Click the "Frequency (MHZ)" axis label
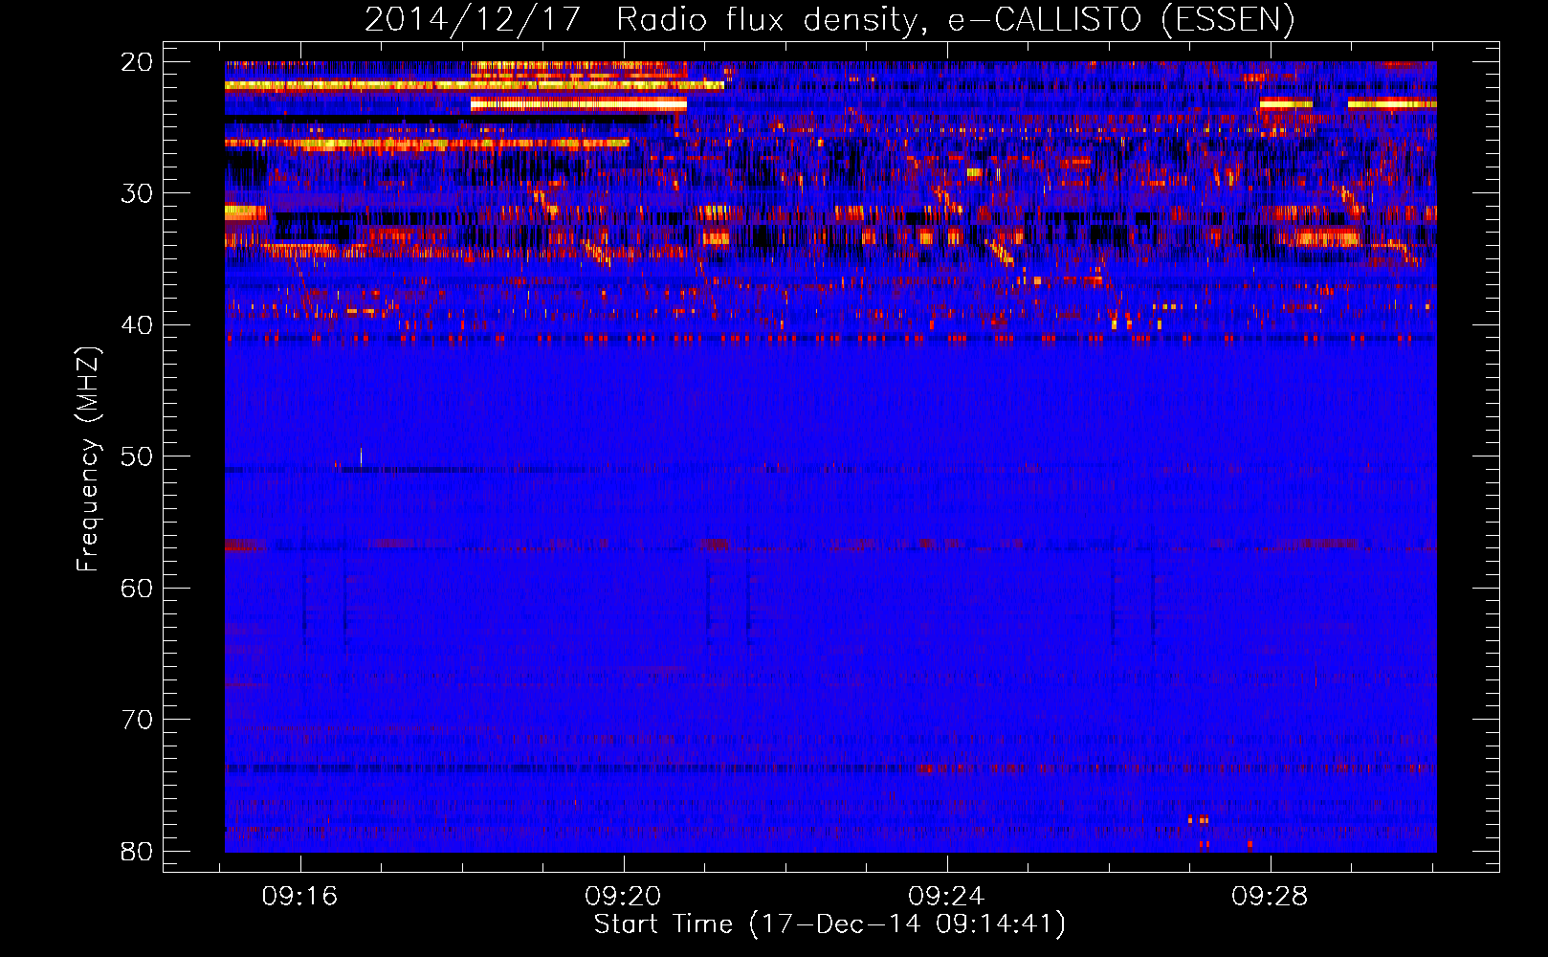The width and height of the screenshot is (1548, 957). click(88, 459)
